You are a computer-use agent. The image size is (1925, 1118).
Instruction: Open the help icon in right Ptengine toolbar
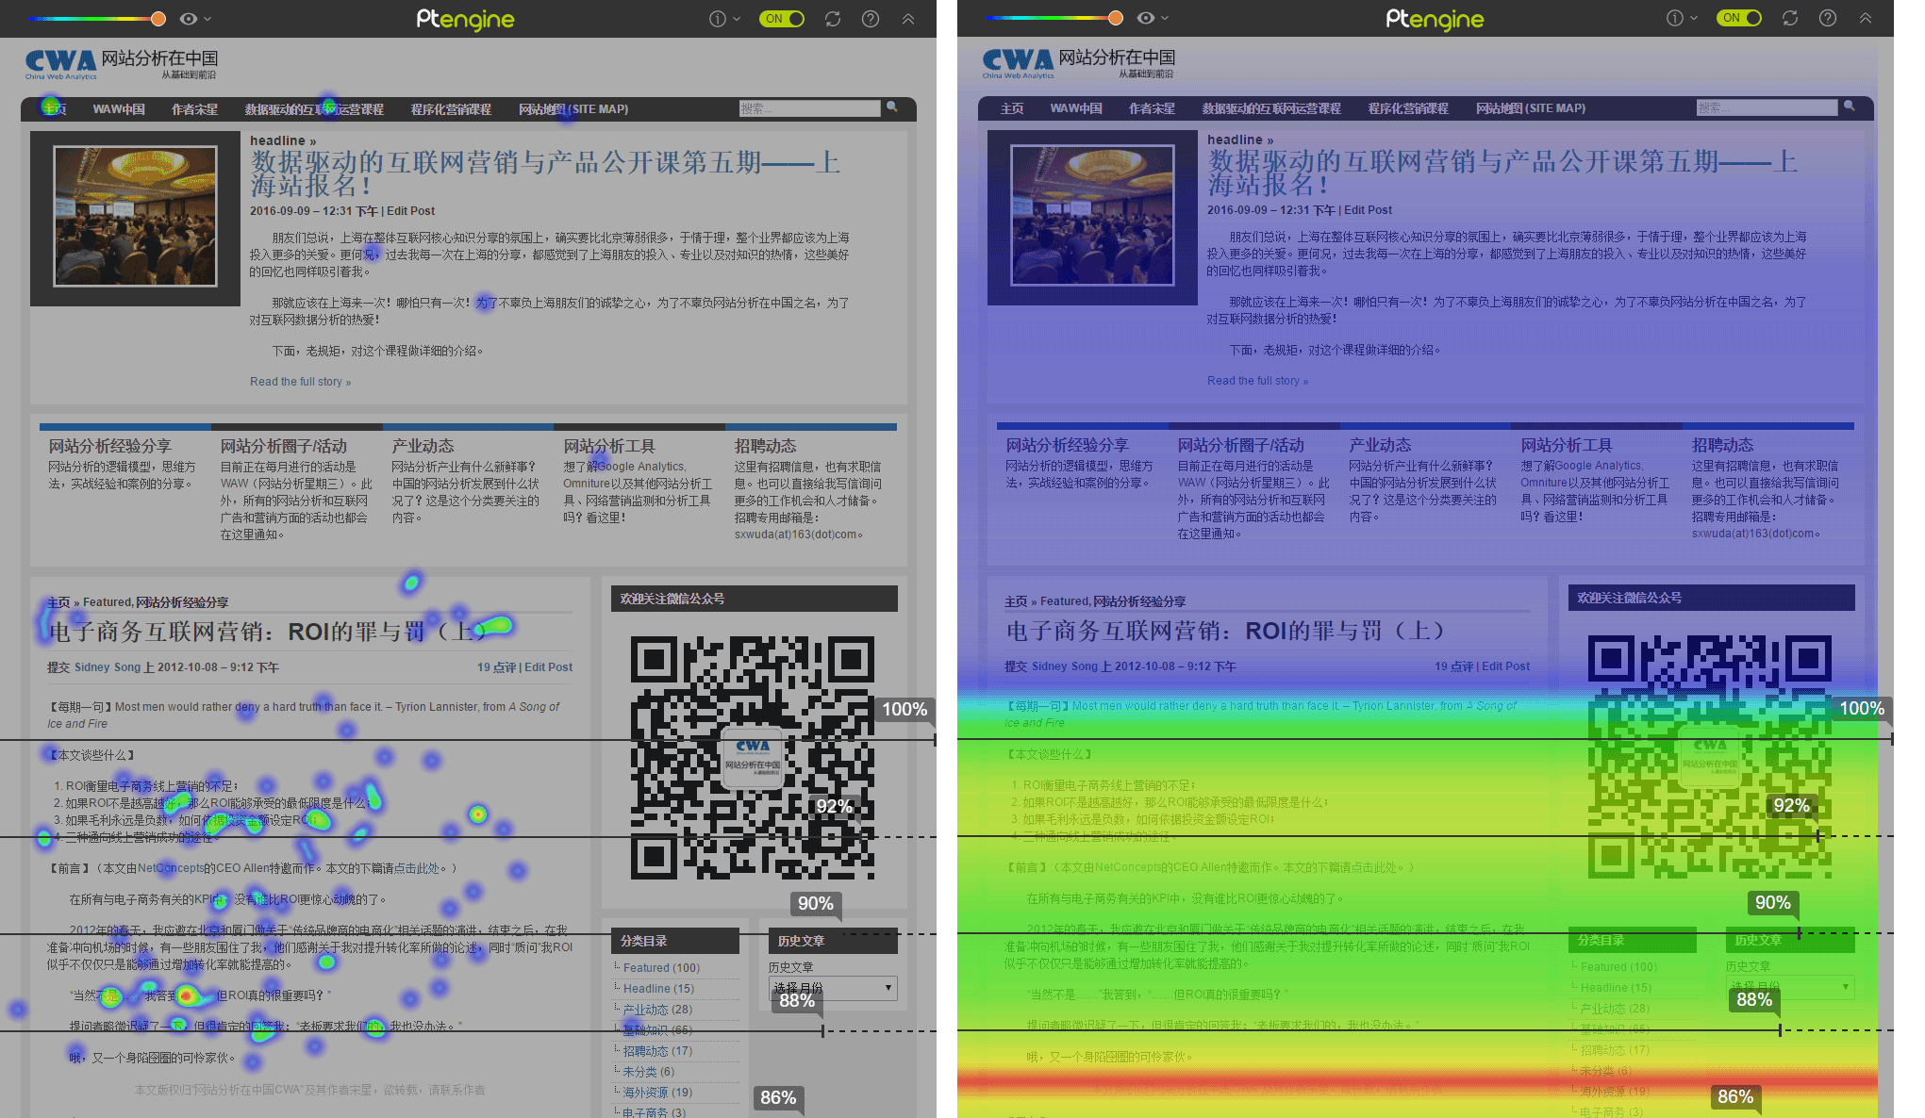click(1828, 18)
